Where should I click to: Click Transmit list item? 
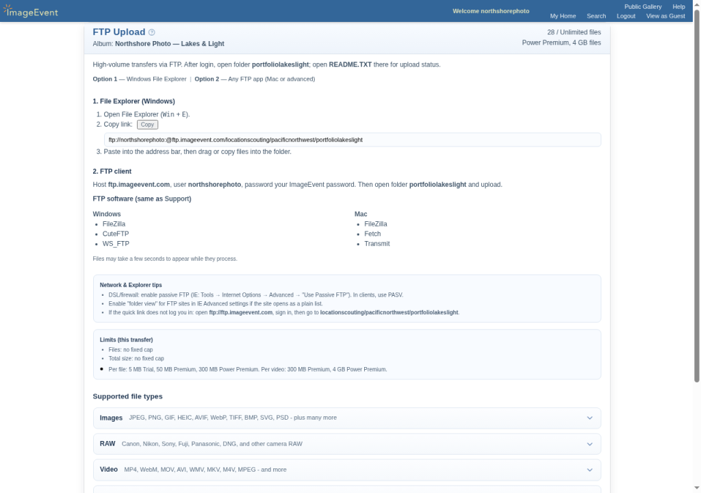click(377, 244)
